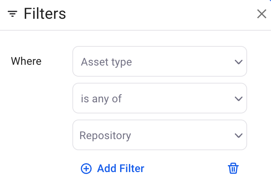
Task: Select the 'Repository' text in value field
Action: (105, 135)
